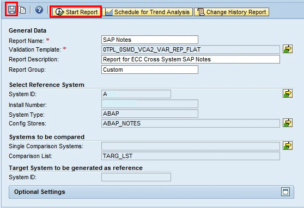Click the Optional Settings header bar
The height and width of the screenshot is (208, 304).
tap(151, 192)
